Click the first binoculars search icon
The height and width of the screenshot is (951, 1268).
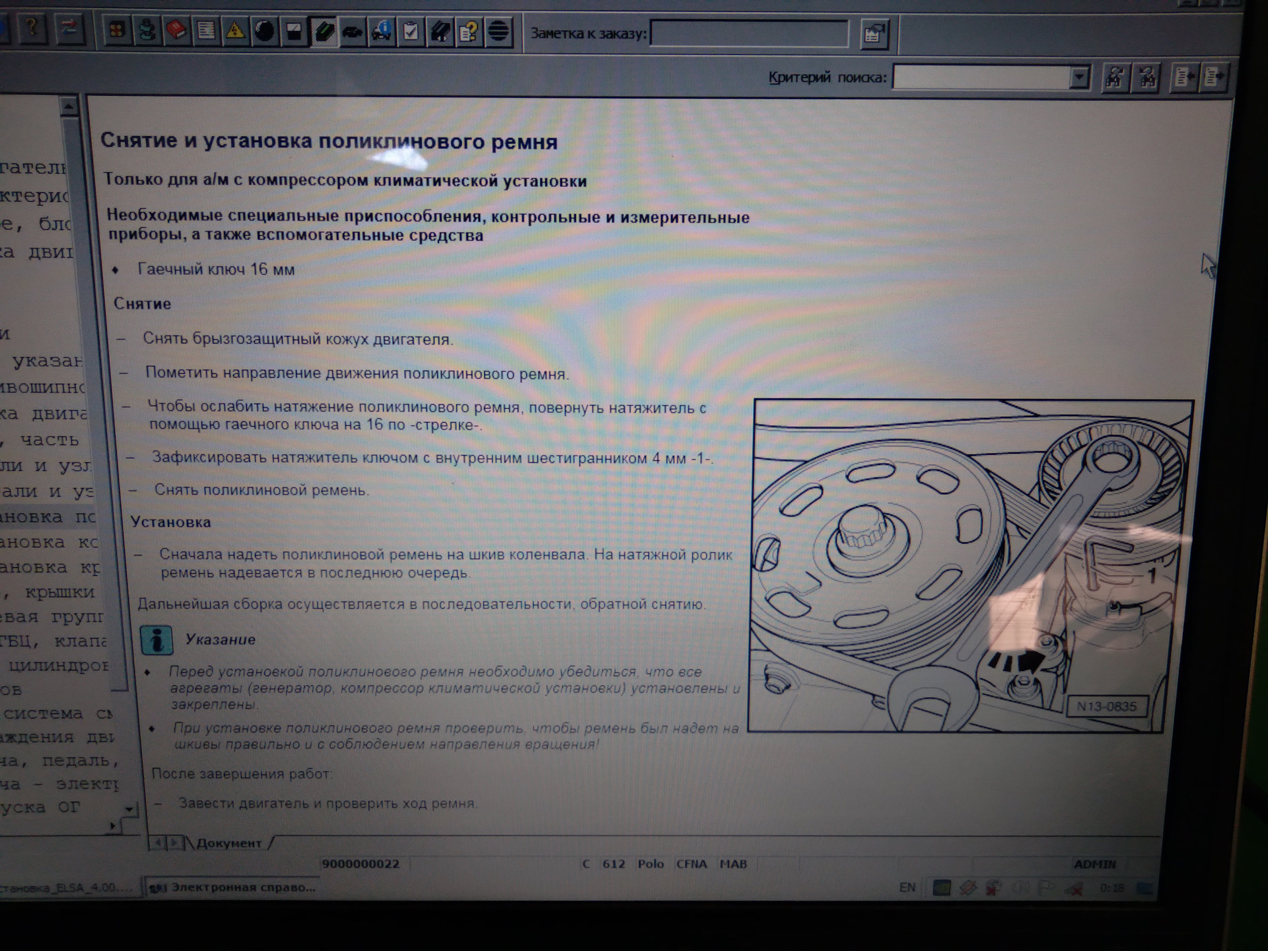tap(1115, 78)
